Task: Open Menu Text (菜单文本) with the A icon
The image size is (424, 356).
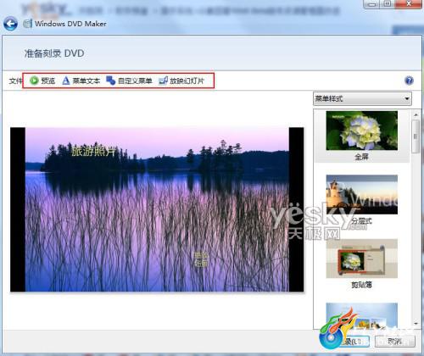Action: 65,81
